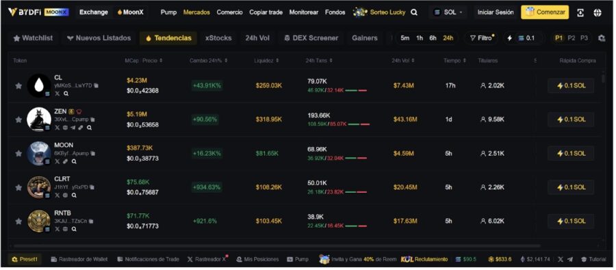Open Telegram icon in footer
This screenshot has height=270, width=616.
pyautogui.click(x=570, y=259)
